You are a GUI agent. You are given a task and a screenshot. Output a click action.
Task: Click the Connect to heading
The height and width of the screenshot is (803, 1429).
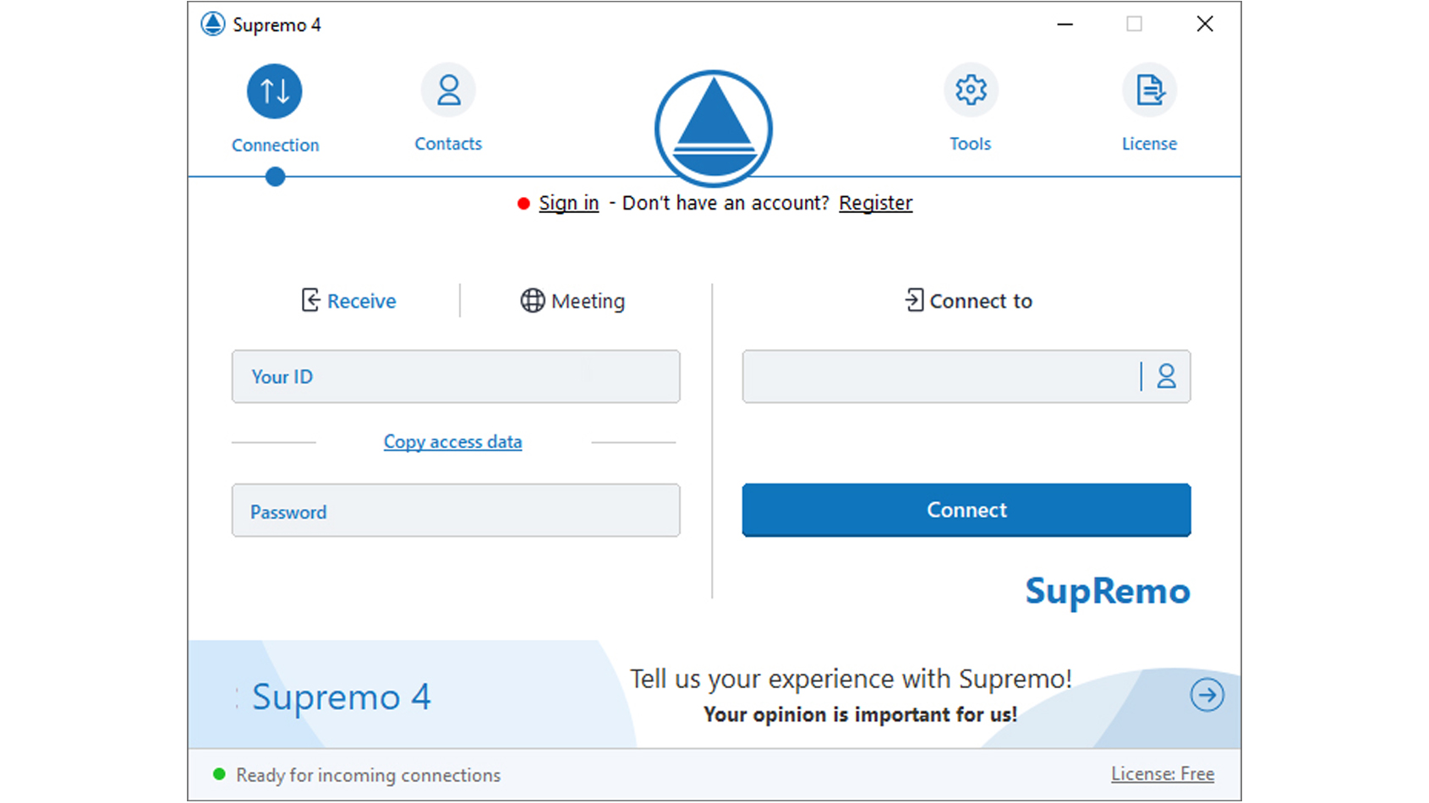(x=969, y=301)
